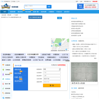Click the blue train icon for 铁路查询

(3, 98)
